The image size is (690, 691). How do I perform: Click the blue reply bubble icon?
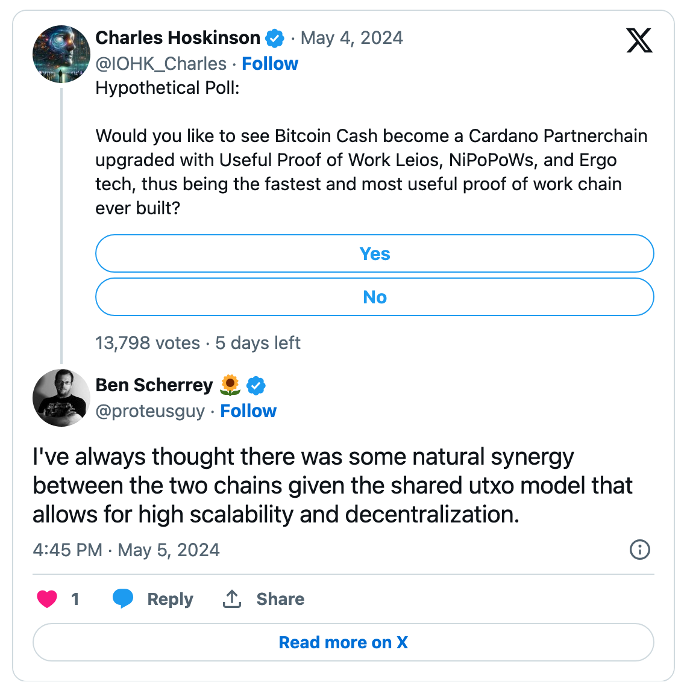123,598
